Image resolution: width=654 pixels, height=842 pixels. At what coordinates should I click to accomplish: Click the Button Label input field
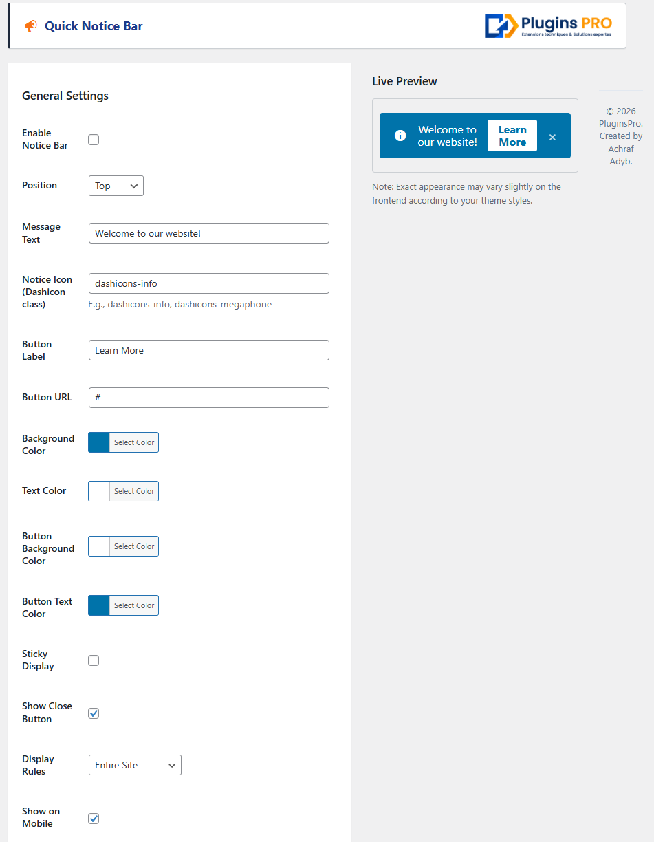(x=208, y=350)
